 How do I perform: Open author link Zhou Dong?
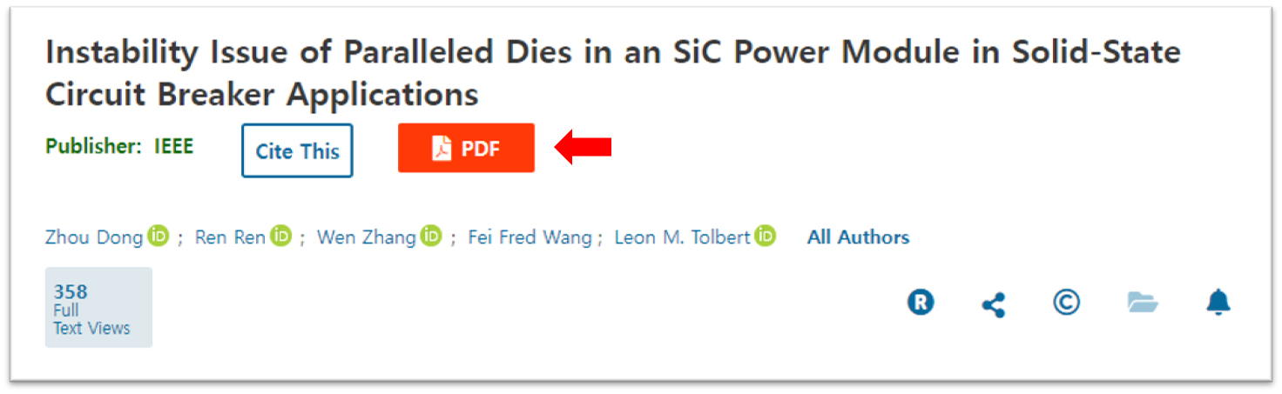pos(94,237)
